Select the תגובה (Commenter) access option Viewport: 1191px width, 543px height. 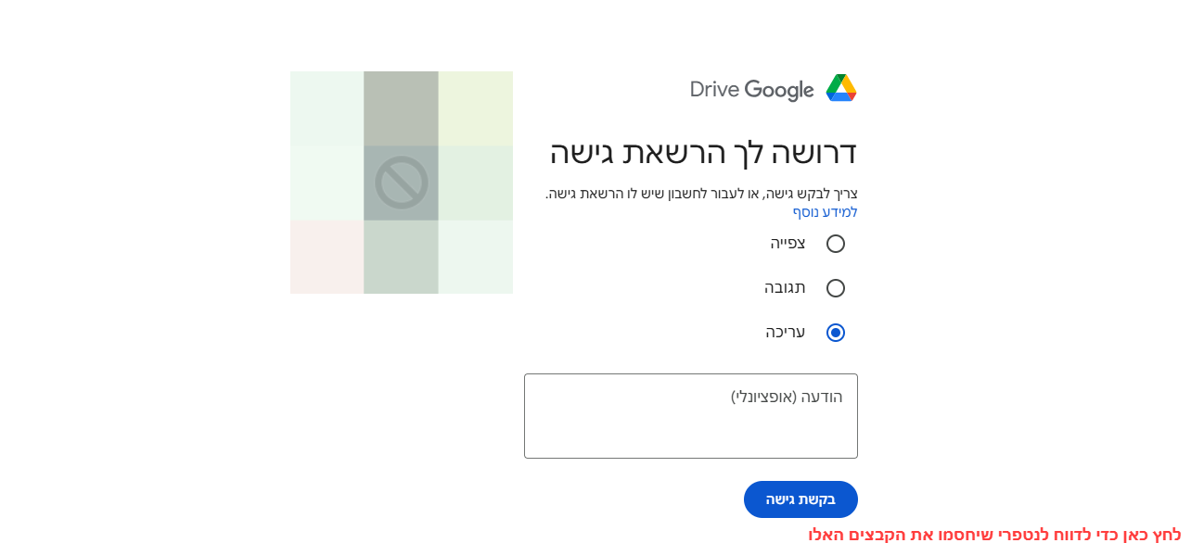coord(836,287)
